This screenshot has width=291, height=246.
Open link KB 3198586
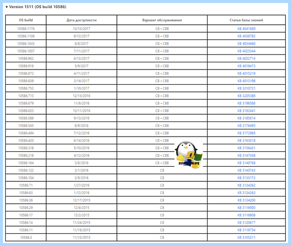[x=246, y=103]
